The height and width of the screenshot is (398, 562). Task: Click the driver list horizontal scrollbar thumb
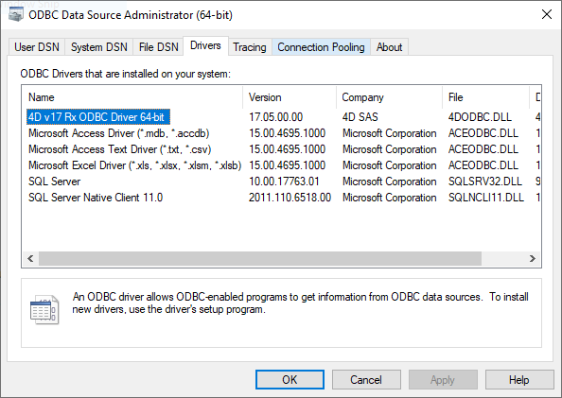260,258
